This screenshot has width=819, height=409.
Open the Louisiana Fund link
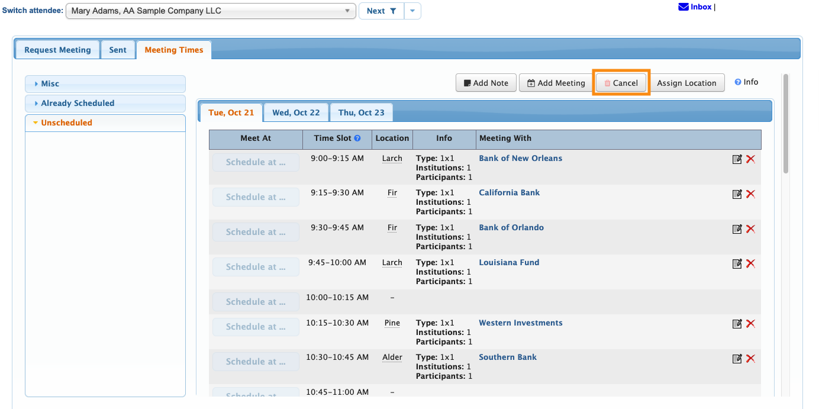click(509, 262)
